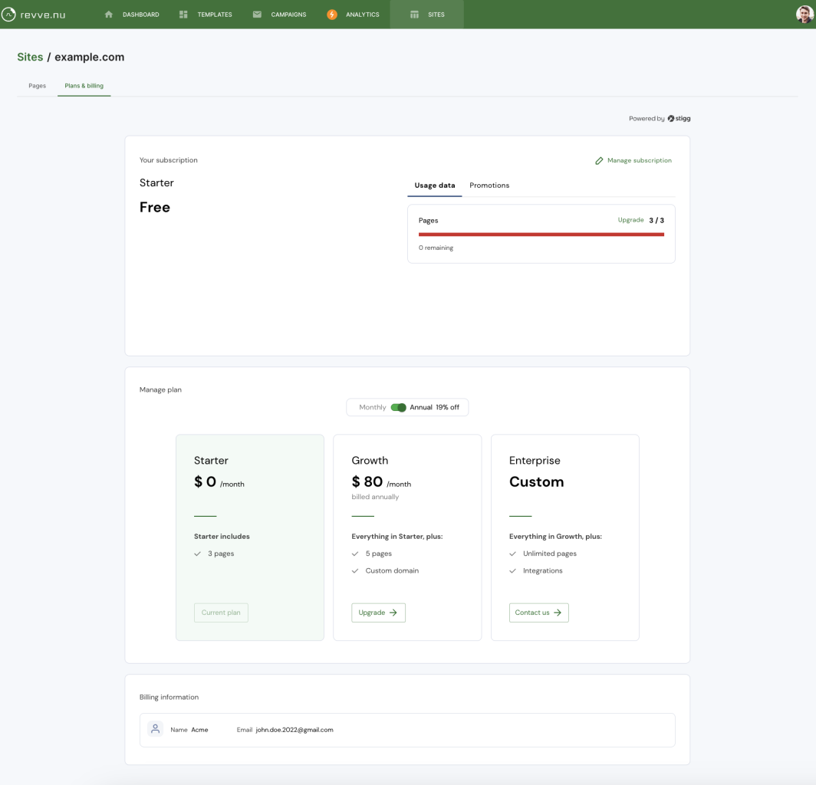This screenshot has height=785, width=816.
Task: Click the orange Analytics lightning icon
Action: click(332, 15)
